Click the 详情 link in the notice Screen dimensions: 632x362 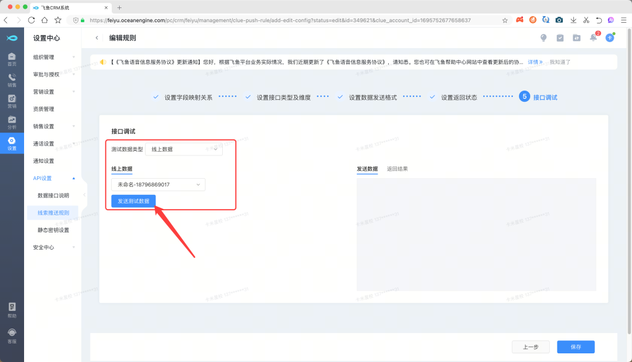535,62
